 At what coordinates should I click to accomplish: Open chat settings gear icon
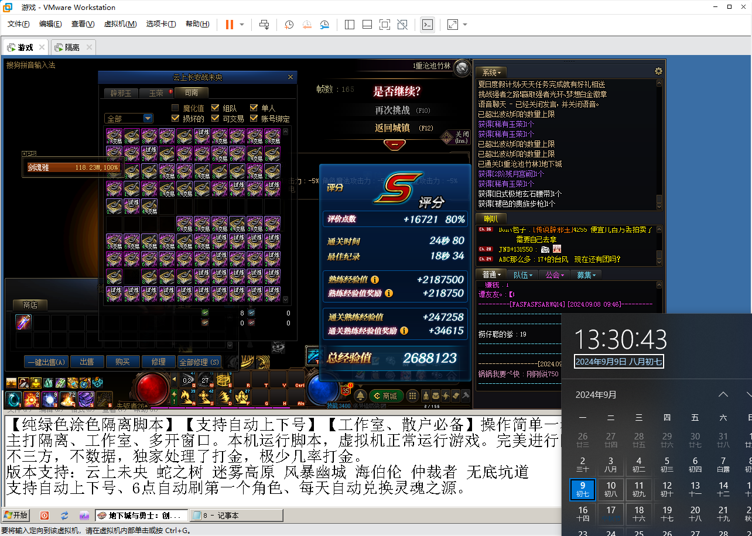tap(658, 71)
